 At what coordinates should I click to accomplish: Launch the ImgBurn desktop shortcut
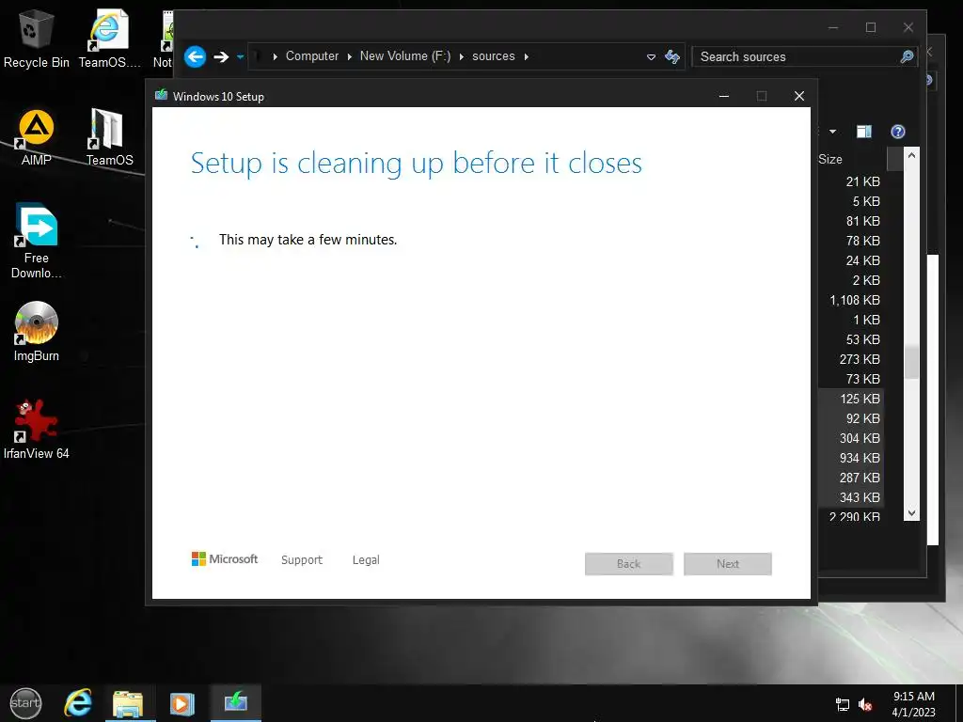37,332
